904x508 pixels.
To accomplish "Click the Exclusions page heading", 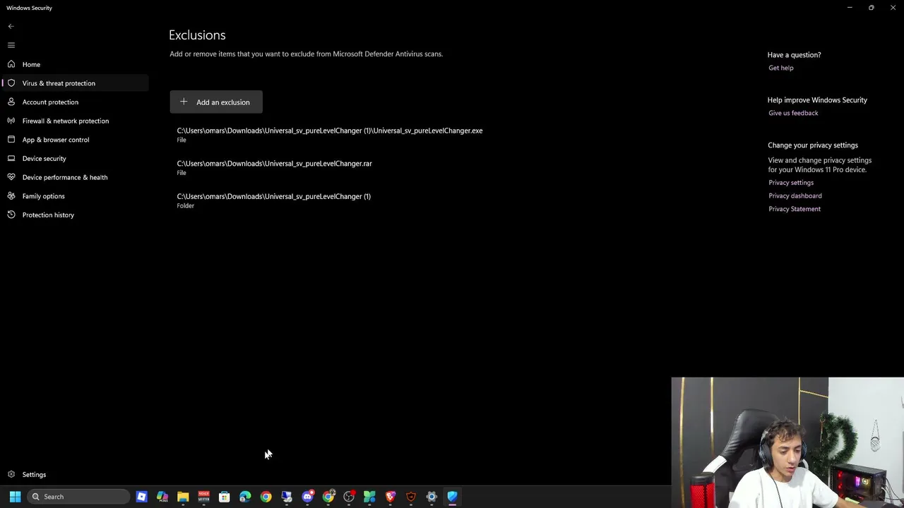I will click(x=197, y=35).
